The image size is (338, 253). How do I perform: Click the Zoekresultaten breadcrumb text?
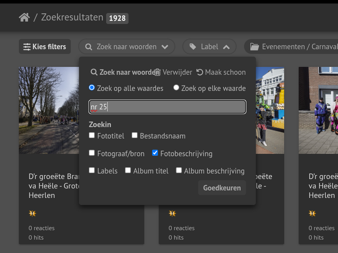[x=72, y=18]
